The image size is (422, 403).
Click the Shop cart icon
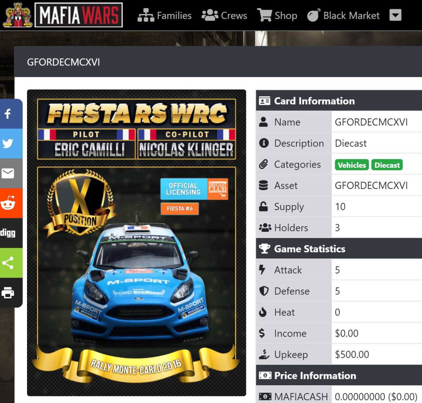(265, 15)
